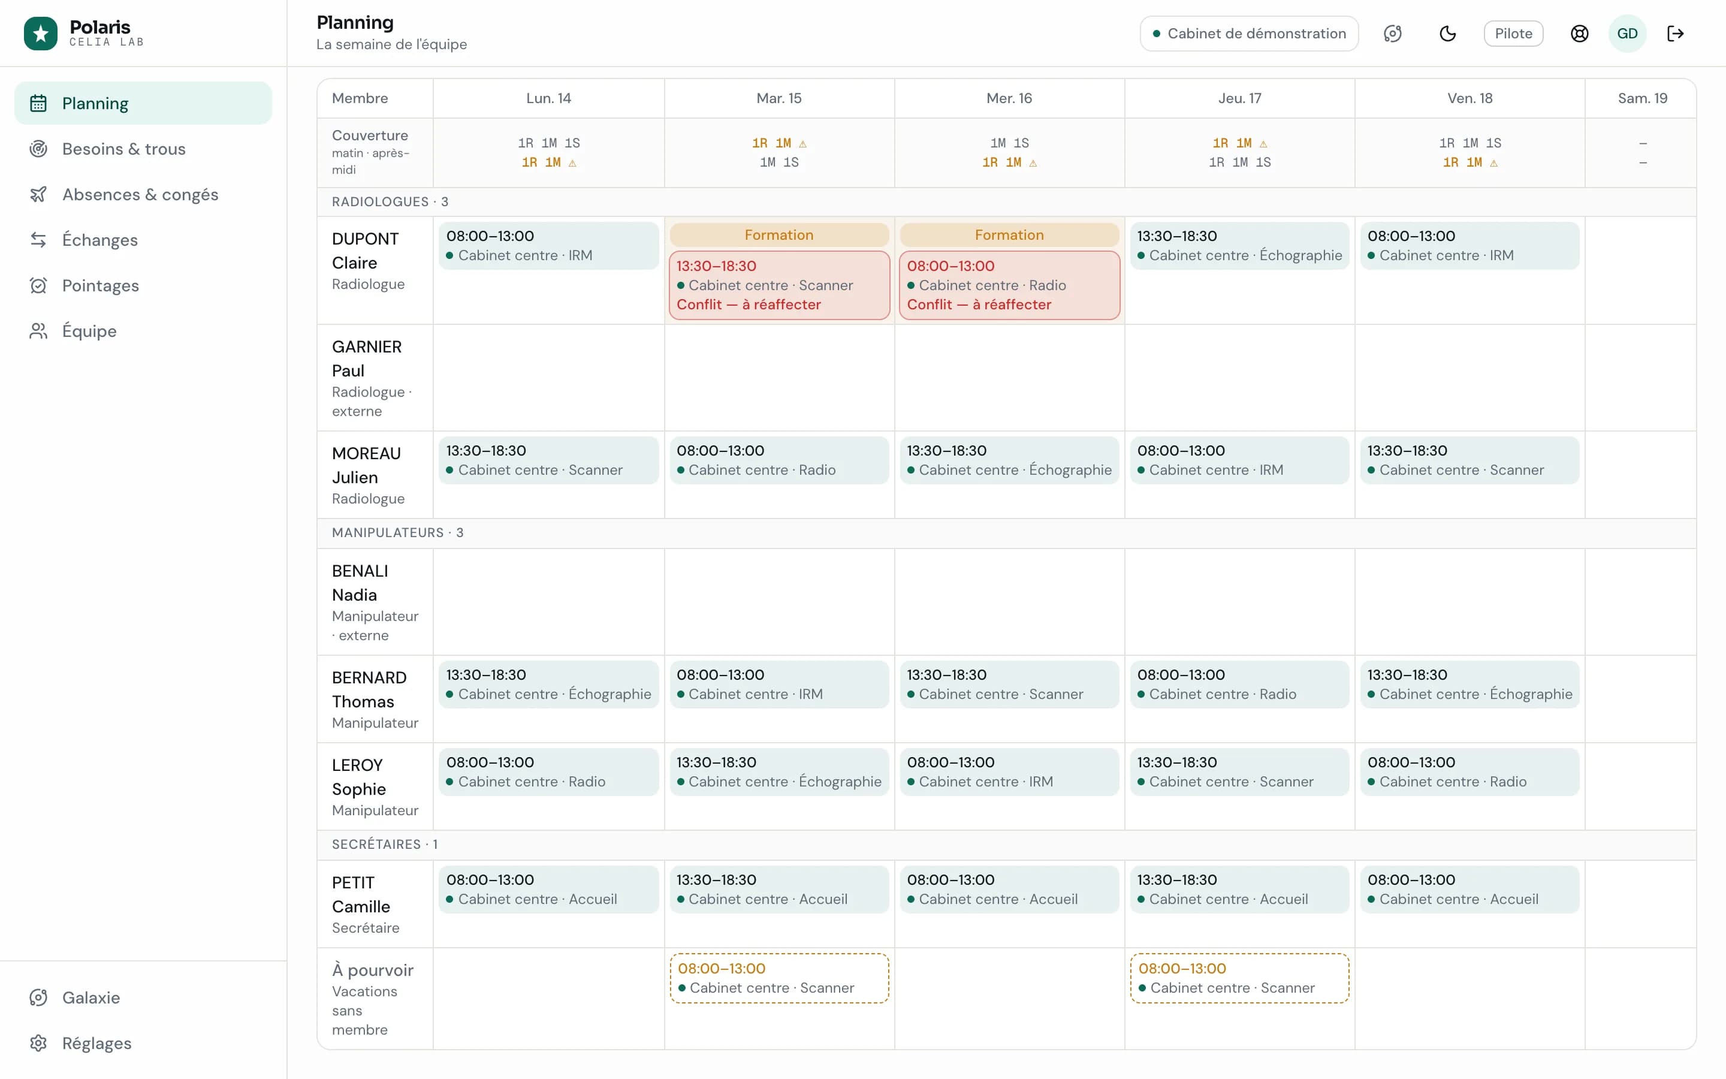Image resolution: width=1726 pixels, height=1079 pixels.
Task: Select Moreau's Monday Scanner shift
Action: pos(548,460)
